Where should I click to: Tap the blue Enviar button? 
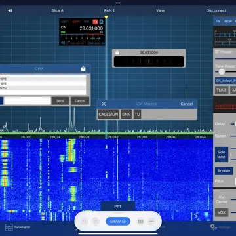pos(118,222)
